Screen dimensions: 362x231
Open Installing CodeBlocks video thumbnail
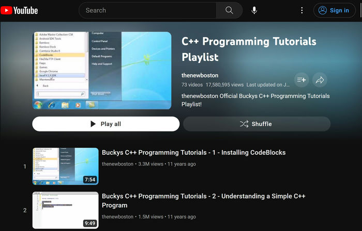[x=66, y=167]
